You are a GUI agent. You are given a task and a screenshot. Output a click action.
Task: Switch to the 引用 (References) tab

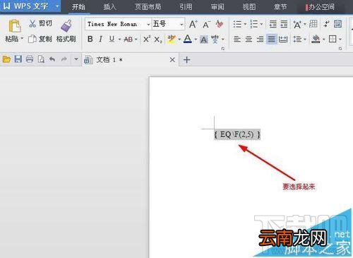pos(186,7)
